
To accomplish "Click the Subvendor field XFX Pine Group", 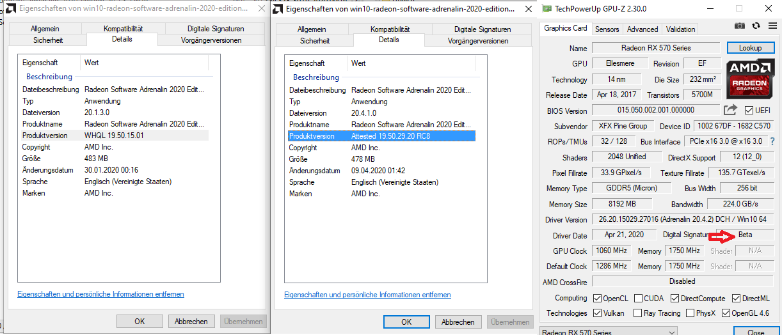I will [x=622, y=126].
